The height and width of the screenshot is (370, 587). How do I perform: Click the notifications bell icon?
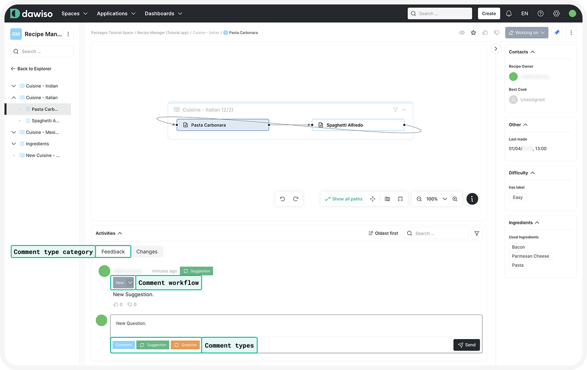[x=509, y=13]
